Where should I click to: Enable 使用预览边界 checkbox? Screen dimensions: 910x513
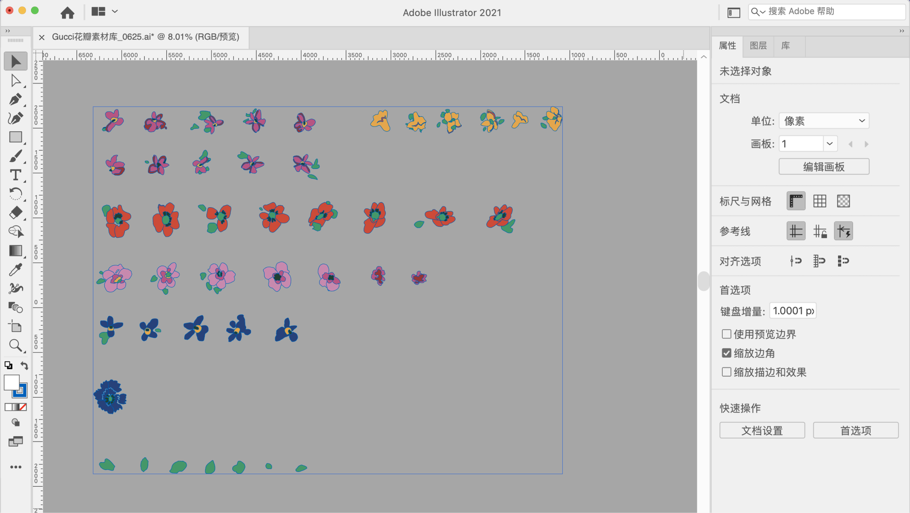[x=726, y=334]
